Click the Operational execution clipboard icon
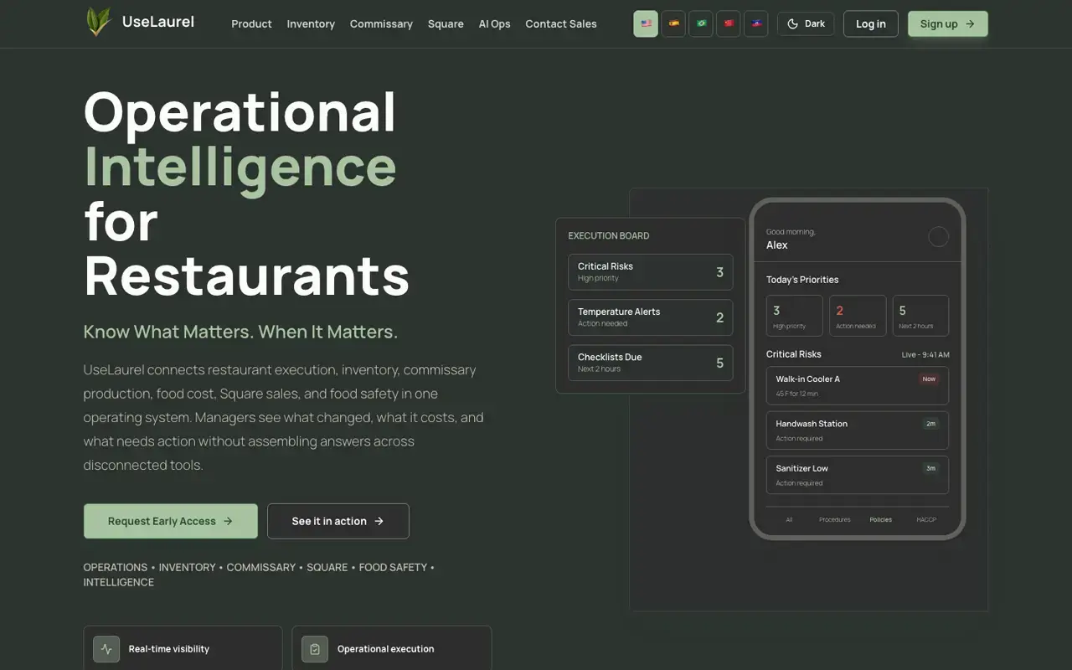The width and height of the screenshot is (1072, 670). coord(315,649)
